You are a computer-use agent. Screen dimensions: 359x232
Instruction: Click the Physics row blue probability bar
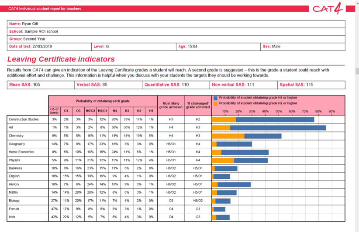(x=251, y=160)
